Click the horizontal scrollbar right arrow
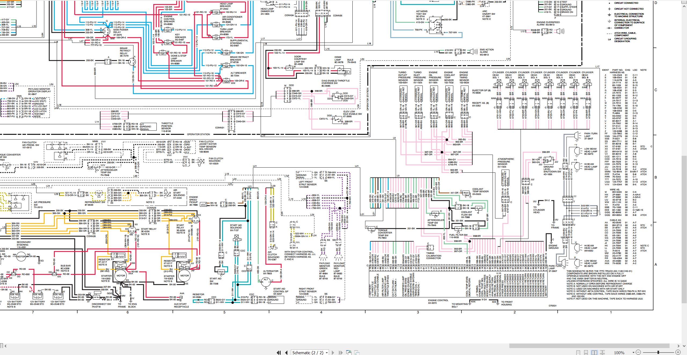The width and height of the screenshot is (687, 355). [x=678, y=346]
